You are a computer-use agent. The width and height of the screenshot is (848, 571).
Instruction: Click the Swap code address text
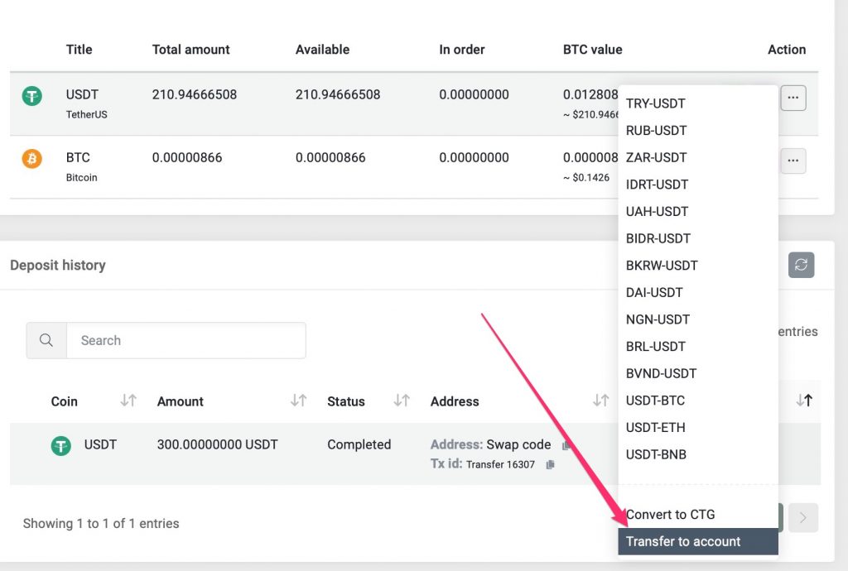click(x=518, y=444)
